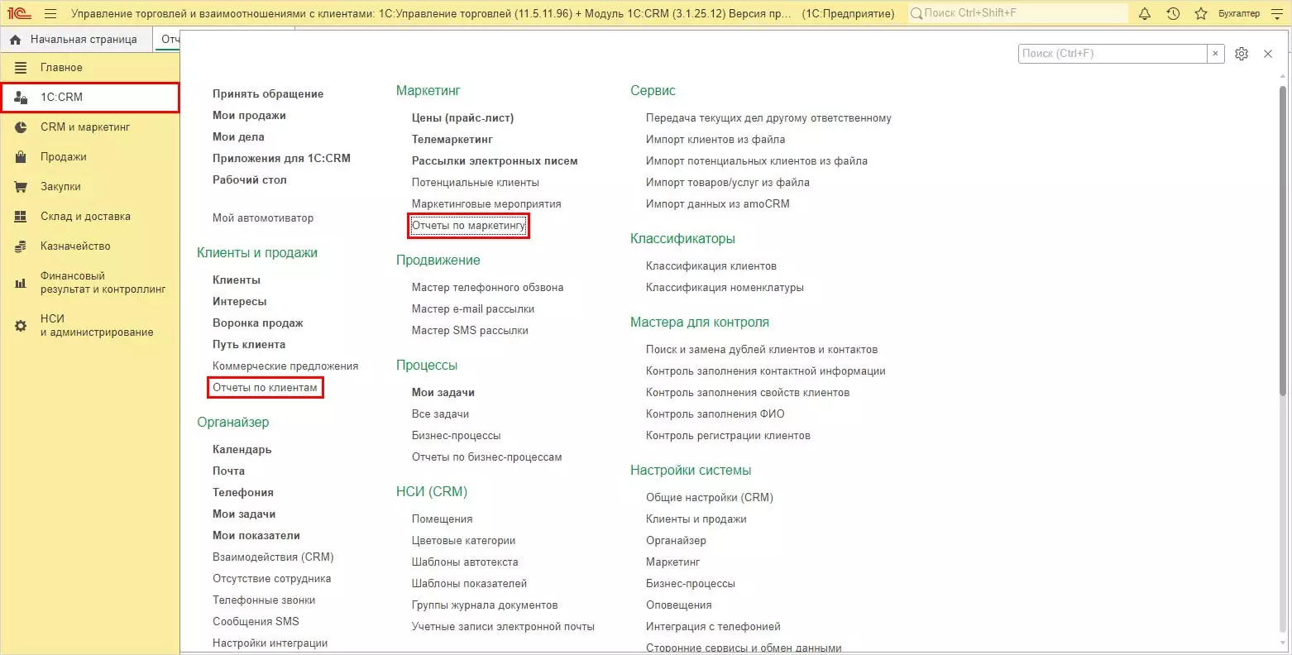Viewport: 1292px width, 655px height.
Task: Open the Главное section
Action: click(x=89, y=67)
